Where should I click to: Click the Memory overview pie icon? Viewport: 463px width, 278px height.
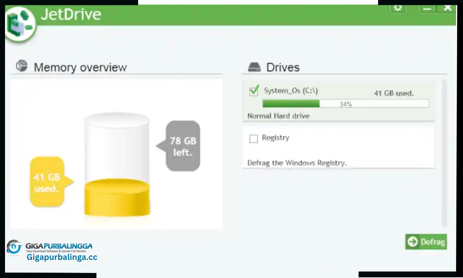coord(22,66)
